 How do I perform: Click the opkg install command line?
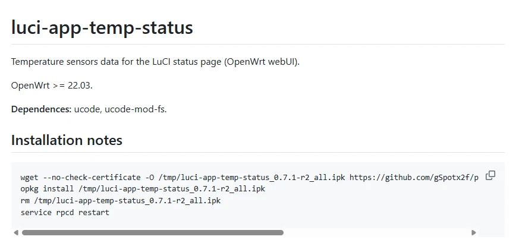(143, 189)
